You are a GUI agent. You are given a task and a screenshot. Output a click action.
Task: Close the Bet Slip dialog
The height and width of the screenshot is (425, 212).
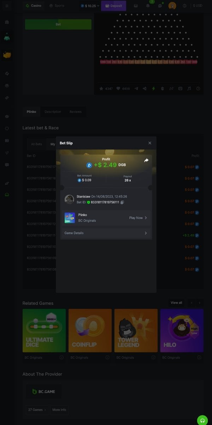(150, 143)
